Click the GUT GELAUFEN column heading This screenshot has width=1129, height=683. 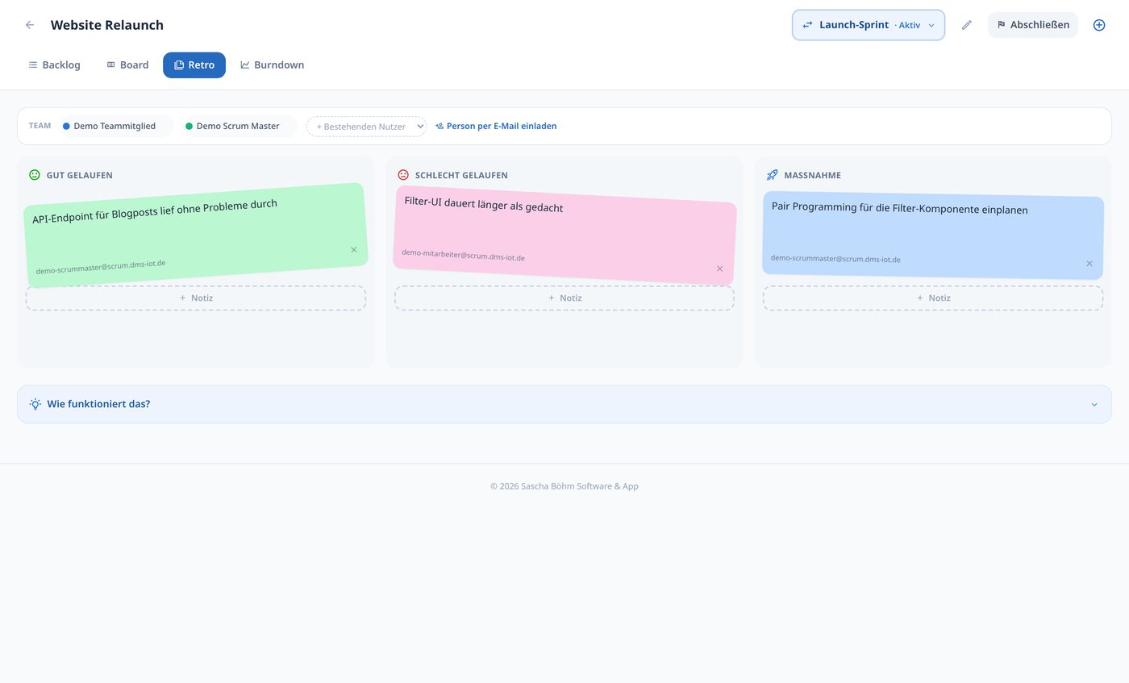tap(80, 175)
